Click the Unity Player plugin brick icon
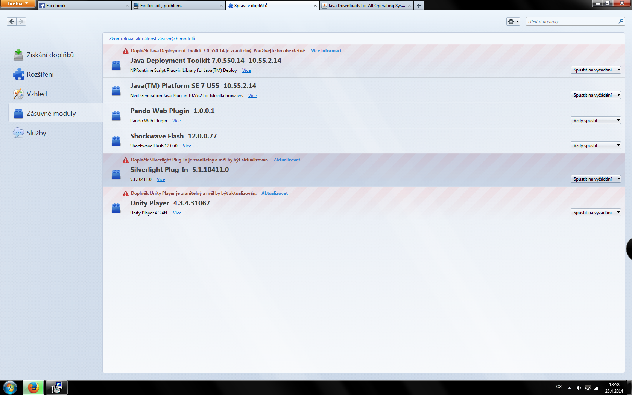This screenshot has width=632, height=395. coord(116,208)
